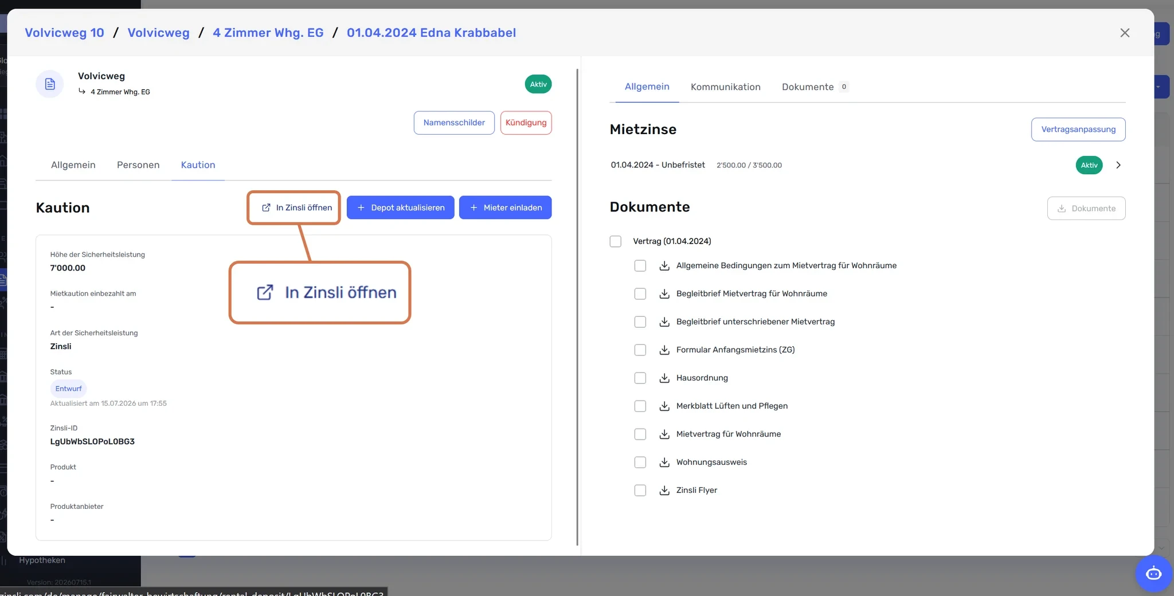The image size is (1174, 596).
Task: Select the right-pane Allgemein tab
Action: tap(647, 87)
